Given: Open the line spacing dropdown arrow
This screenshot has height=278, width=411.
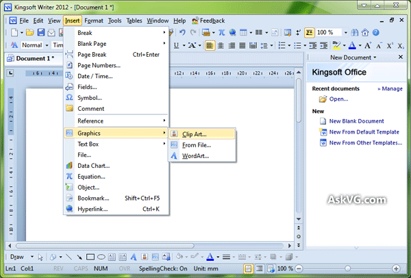Looking at the screenshot, I should coord(271,46).
